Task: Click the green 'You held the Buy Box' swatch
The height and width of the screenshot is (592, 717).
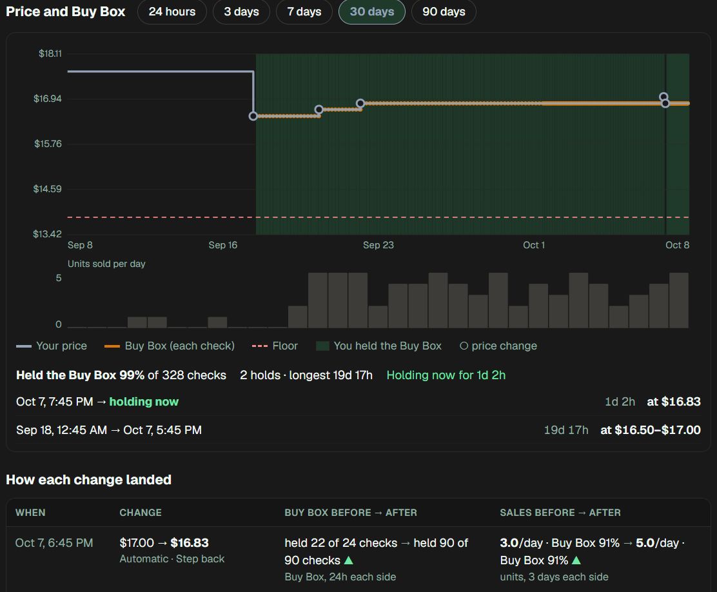Action: (x=323, y=346)
